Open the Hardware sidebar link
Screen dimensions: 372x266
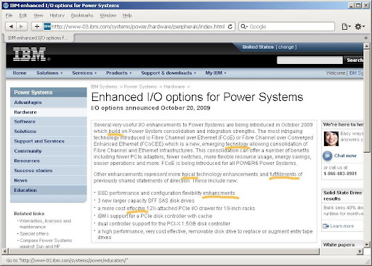pos(48,112)
